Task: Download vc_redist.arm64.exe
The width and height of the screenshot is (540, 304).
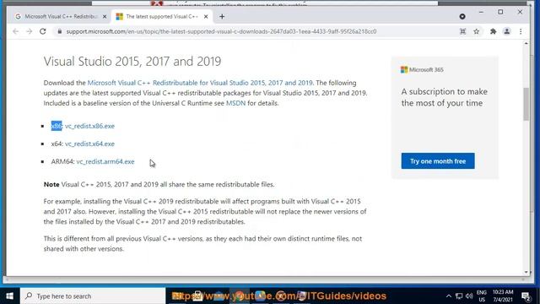Action: [105, 161]
